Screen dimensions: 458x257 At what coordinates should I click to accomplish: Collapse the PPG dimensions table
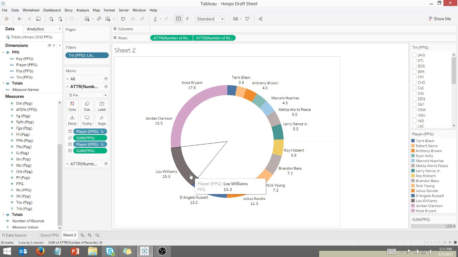[4, 52]
